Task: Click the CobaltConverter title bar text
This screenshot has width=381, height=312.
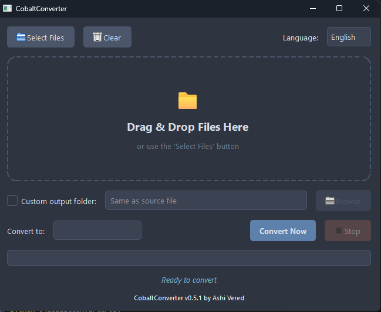Action: [41, 9]
